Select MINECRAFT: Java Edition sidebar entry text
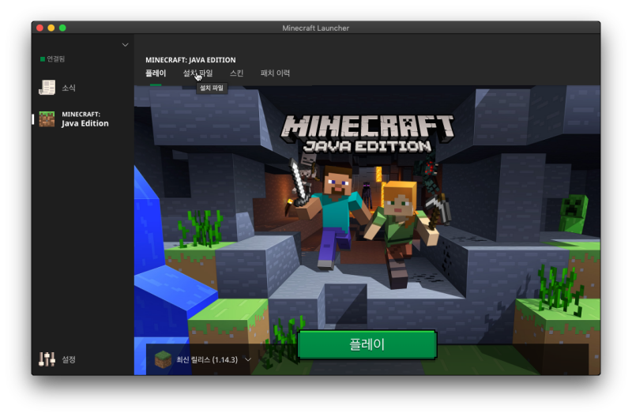The height and width of the screenshot is (417, 632). point(85,119)
